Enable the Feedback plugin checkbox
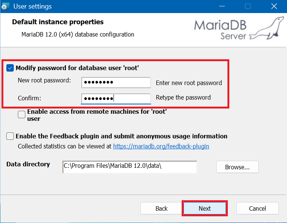Screen dimensions: 287x223 click(10, 136)
